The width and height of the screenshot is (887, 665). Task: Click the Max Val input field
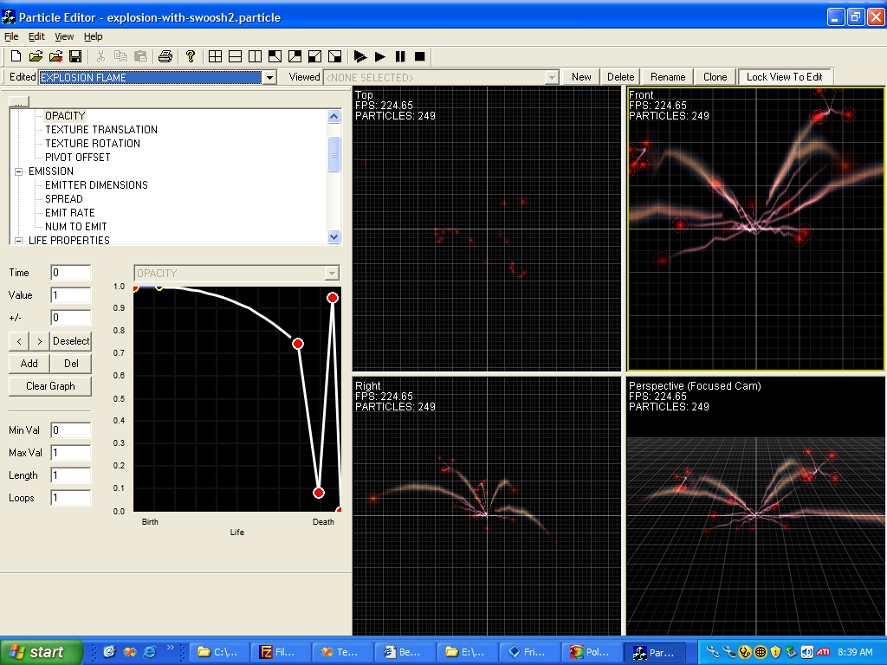(70, 453)
